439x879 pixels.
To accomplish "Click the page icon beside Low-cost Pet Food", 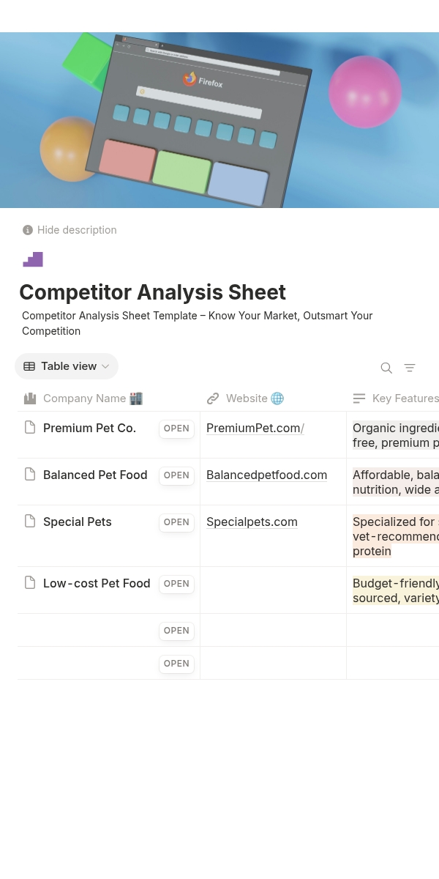I will pyautogui.click(x=30, y=582).
